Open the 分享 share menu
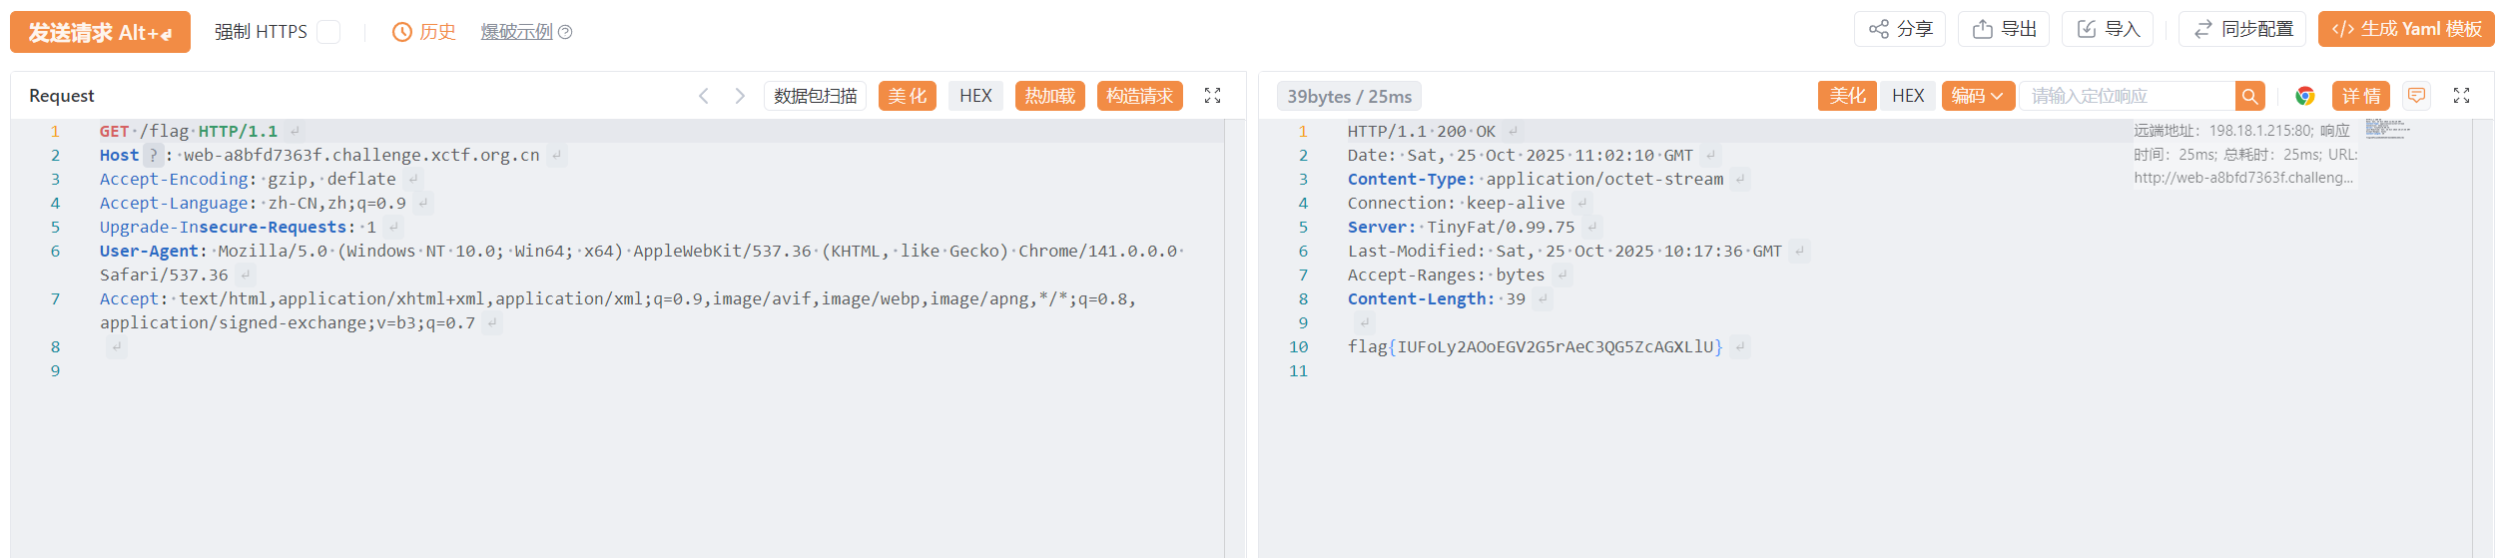This screenshot has height=558, width=2500. point(1900,29)
